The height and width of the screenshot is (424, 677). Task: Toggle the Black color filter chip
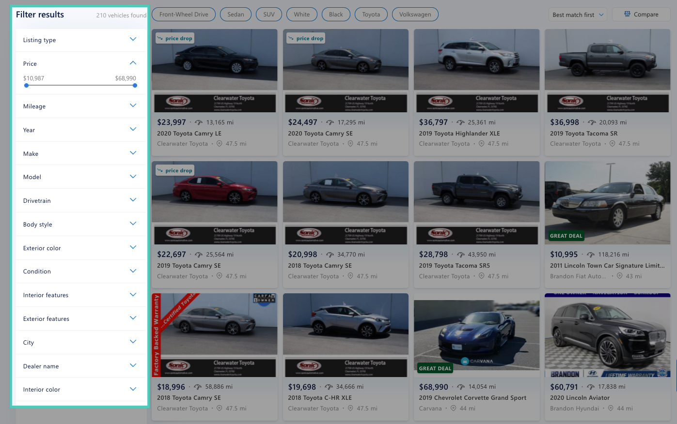tap(336, 15)
